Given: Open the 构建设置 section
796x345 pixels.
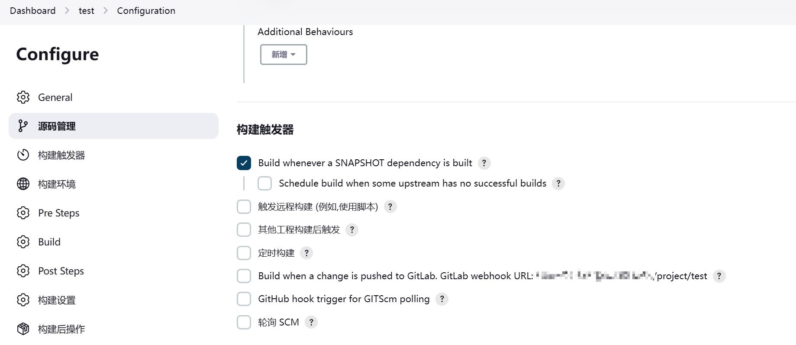Looking at the screenshot, I should tap(57, 300).
